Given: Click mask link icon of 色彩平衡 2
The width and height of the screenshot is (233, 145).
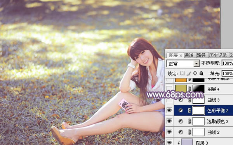Looking at the screenshot, I should (x=190, y=110).
